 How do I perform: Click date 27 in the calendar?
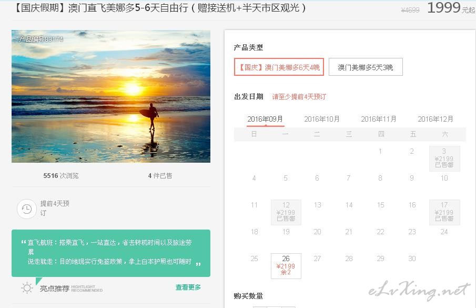(317, 259)
